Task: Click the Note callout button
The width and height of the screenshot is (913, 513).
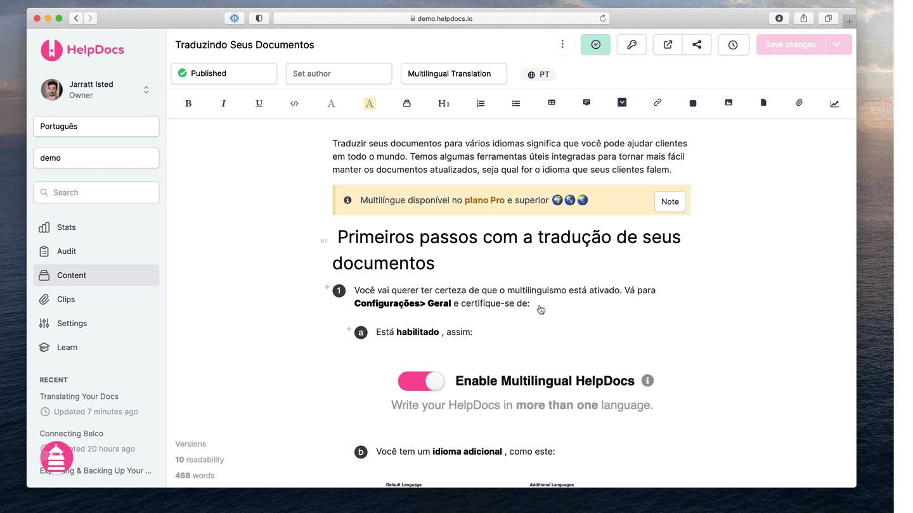Action: click(x=670, y=201)
